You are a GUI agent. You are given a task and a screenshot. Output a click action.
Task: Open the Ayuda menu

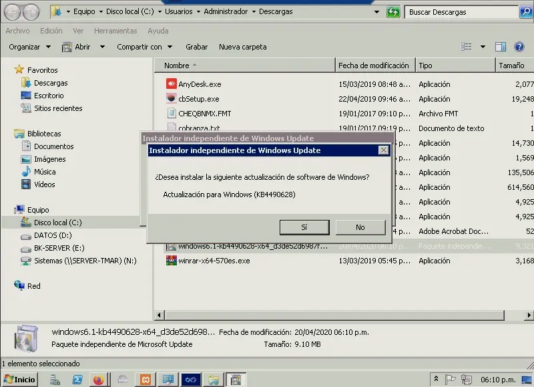158,31
